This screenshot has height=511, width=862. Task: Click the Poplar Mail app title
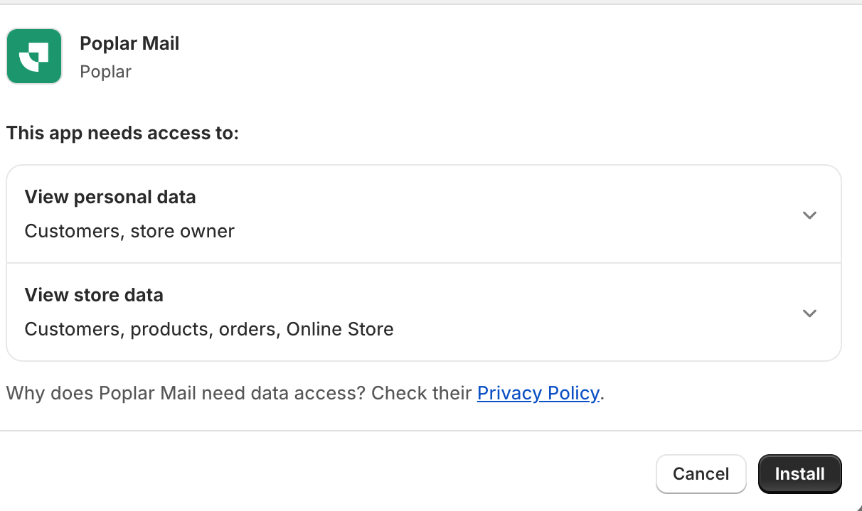coord(129,44)
